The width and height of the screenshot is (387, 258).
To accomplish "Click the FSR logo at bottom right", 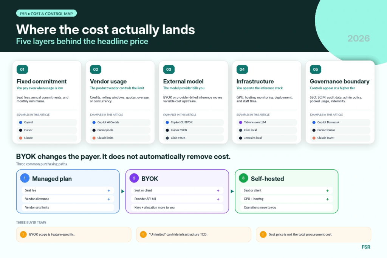I will pyautogui.click(x=366, y=247).
